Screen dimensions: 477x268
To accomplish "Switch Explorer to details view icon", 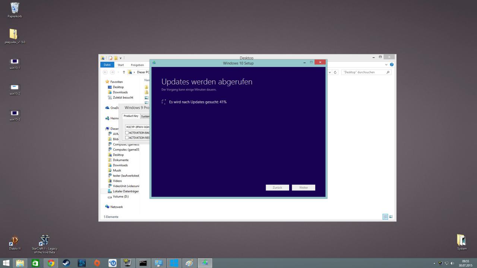I will pos(385,217).
